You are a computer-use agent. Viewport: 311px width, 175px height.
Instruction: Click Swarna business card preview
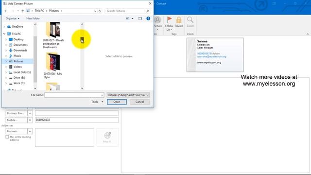click(215, 55)
